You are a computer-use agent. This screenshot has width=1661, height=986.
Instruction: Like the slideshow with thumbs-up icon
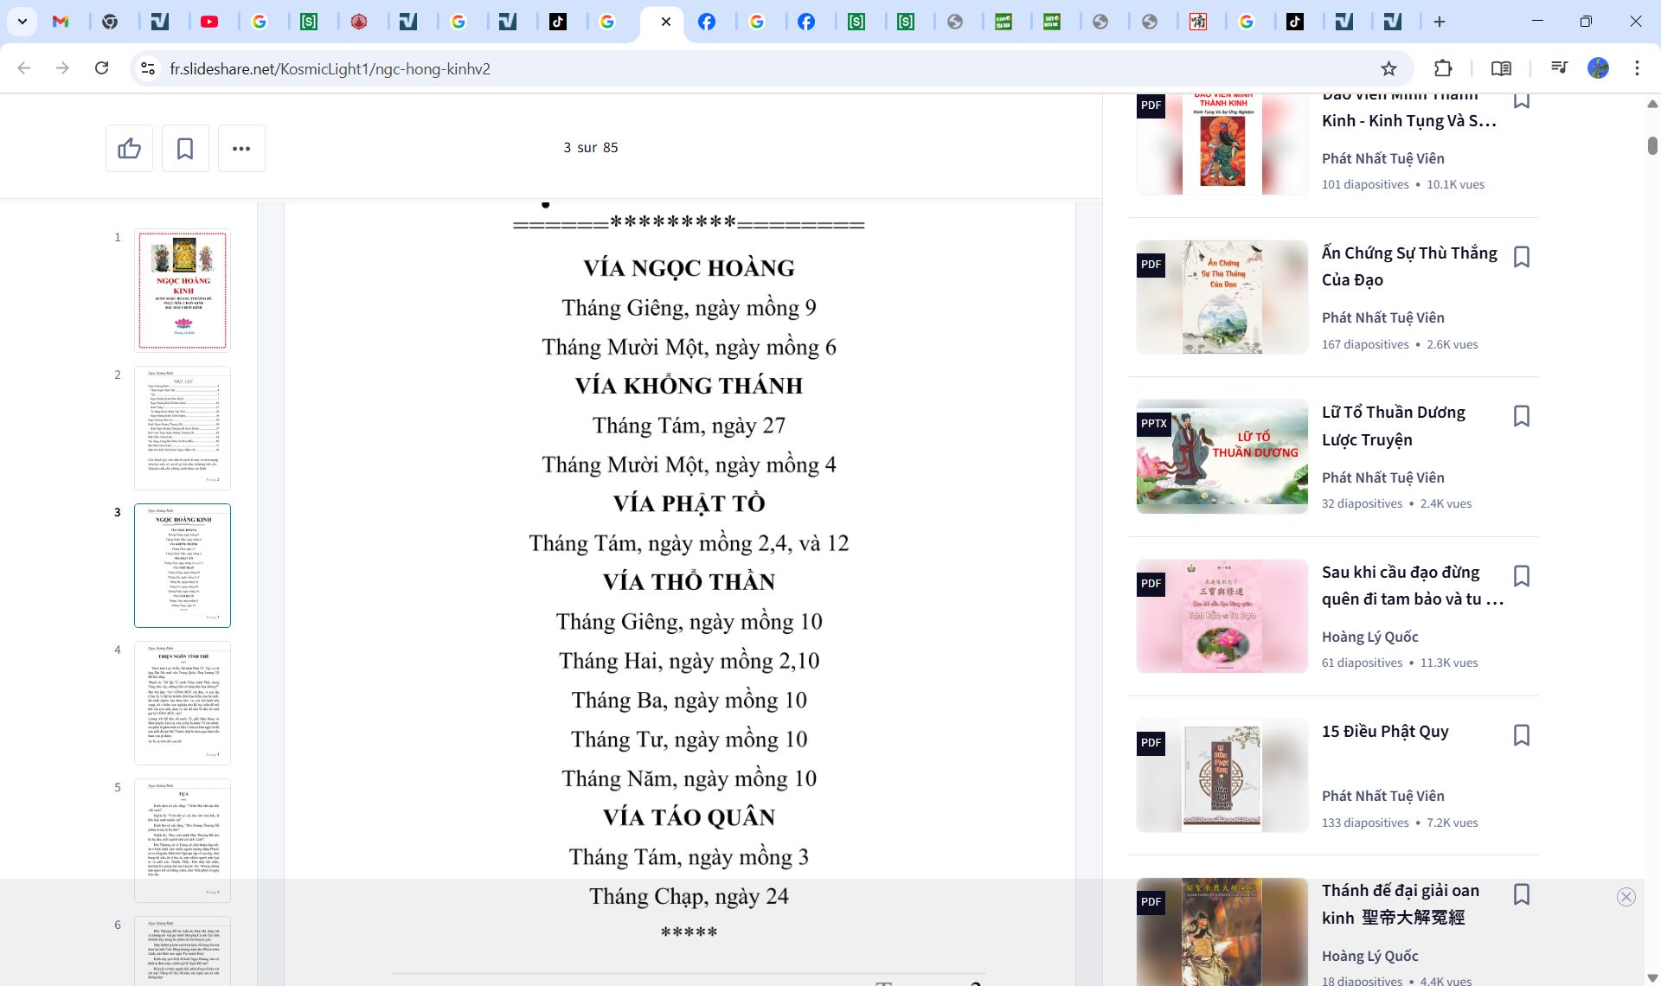pyautogui.click(x=129, y=149)
